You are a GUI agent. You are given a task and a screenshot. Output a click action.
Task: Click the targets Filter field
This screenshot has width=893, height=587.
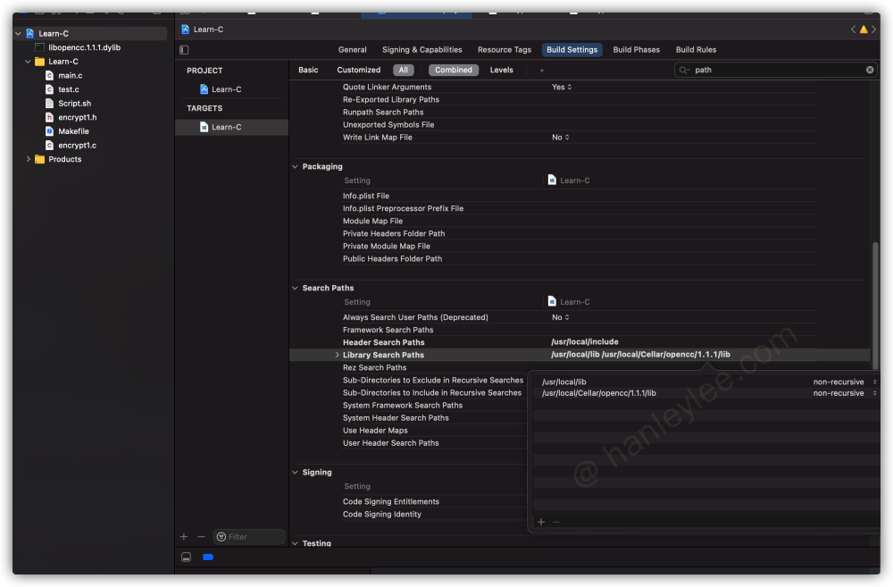(249, 537)
